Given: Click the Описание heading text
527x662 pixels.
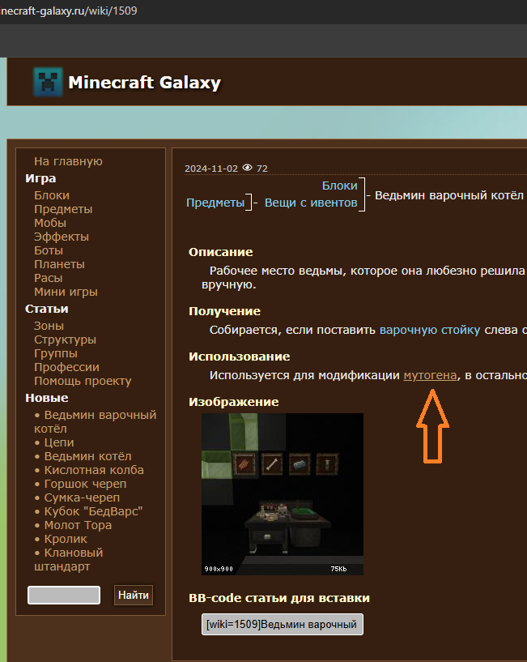Looking at the screenshot, I should point(221,252).
